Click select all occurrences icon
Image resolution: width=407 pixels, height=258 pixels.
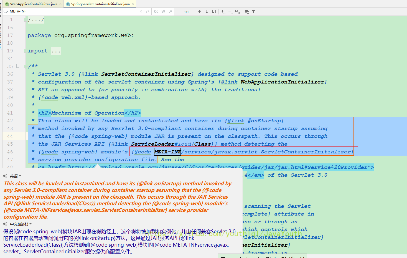pos(238,12)
